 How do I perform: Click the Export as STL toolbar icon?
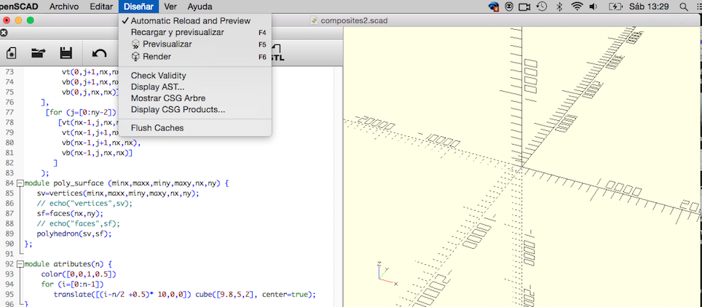click(x=277, y=53)
